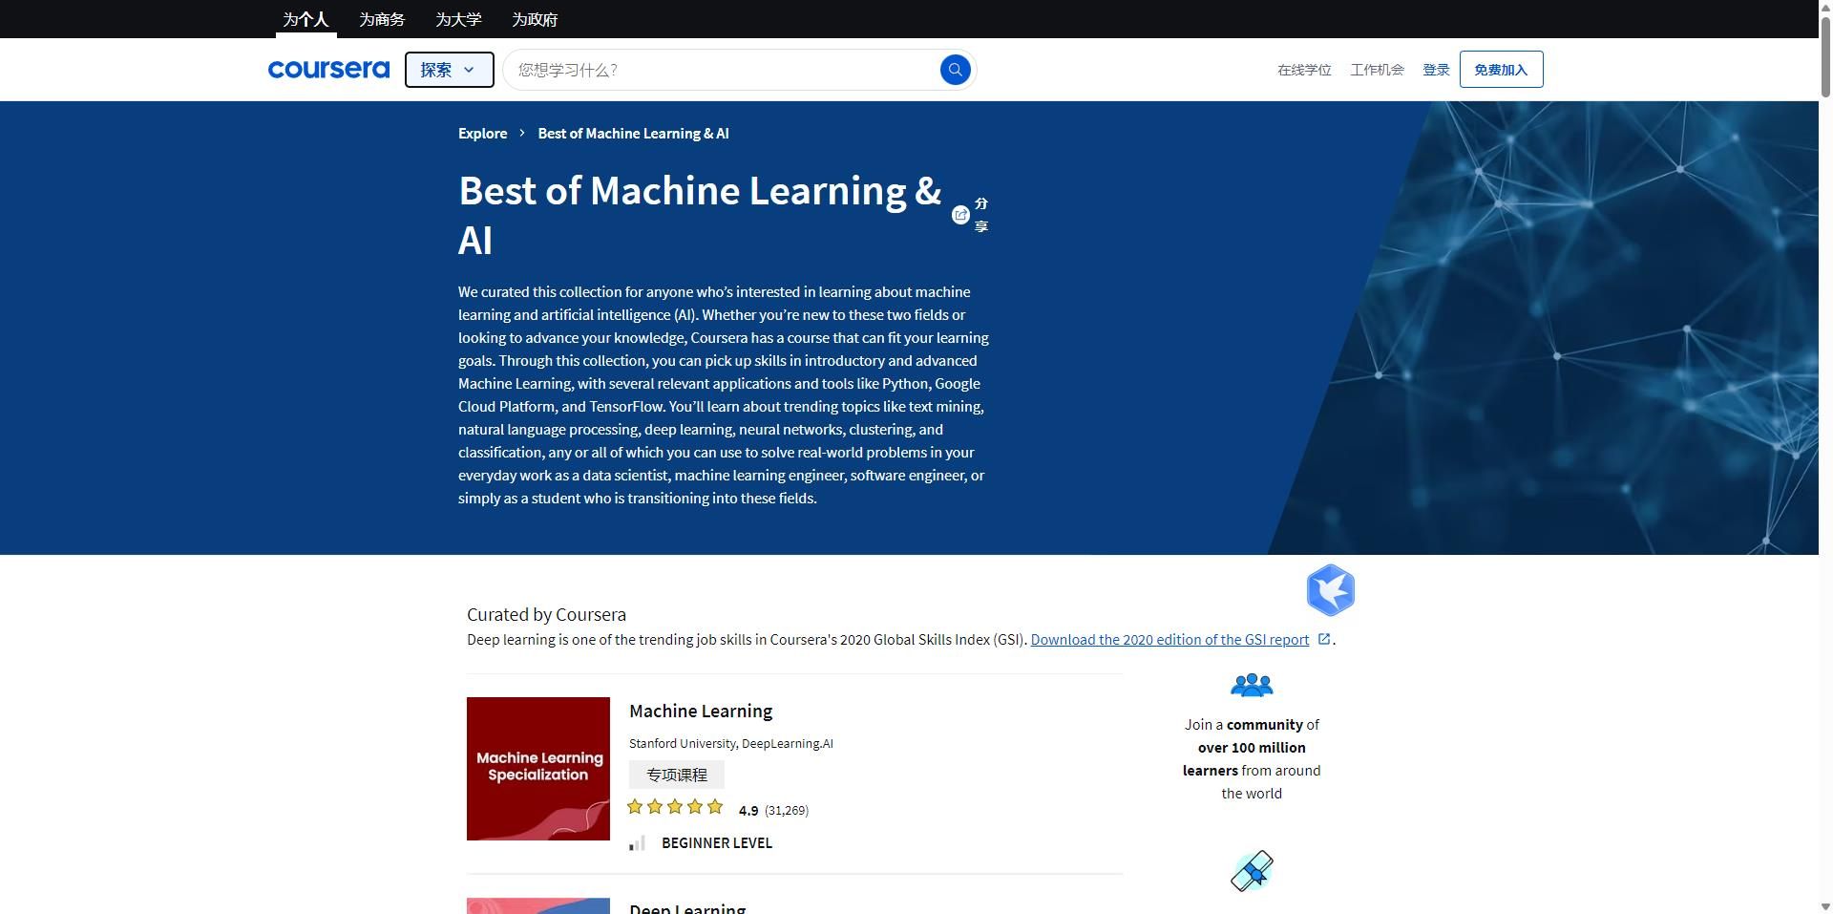Click the star rating of Machine Learning course
Image resolution: width=1833 pixels, height=914 pixels.
(x=675, y=807)
